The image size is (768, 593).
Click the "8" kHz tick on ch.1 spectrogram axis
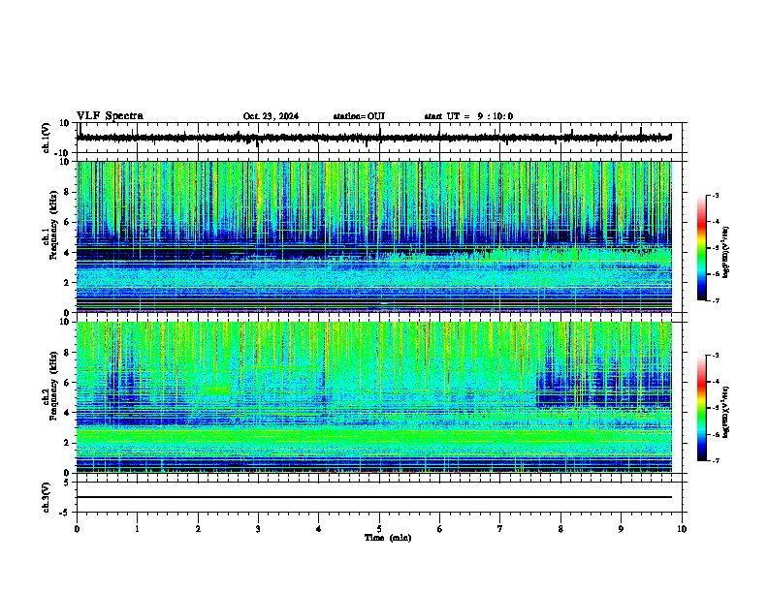tap(67, 192)
